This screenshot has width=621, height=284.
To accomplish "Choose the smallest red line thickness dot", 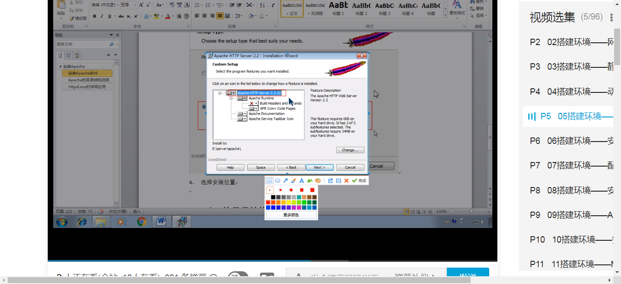I will pyautogui.click(x=270, y=190).
